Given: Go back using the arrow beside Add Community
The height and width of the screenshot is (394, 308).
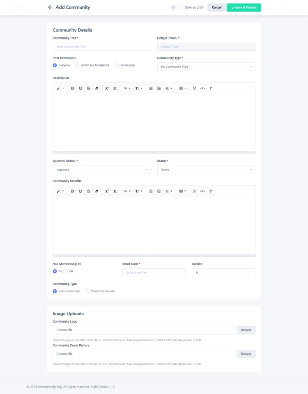Looking at the screenshot, I should point(50,7).
